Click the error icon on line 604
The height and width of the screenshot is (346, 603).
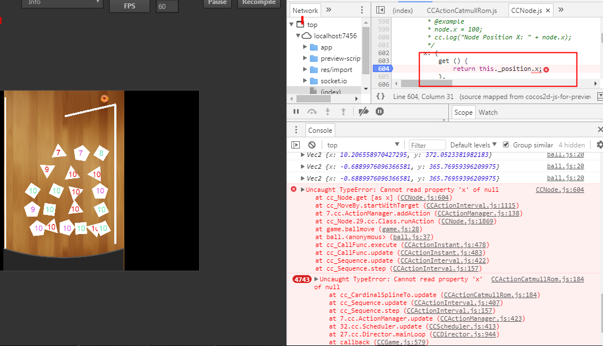[546, 70]
